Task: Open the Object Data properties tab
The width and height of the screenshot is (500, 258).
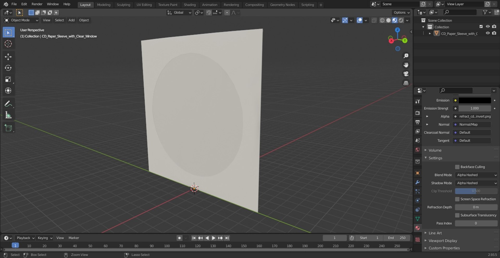Action: tap(417, 219)
